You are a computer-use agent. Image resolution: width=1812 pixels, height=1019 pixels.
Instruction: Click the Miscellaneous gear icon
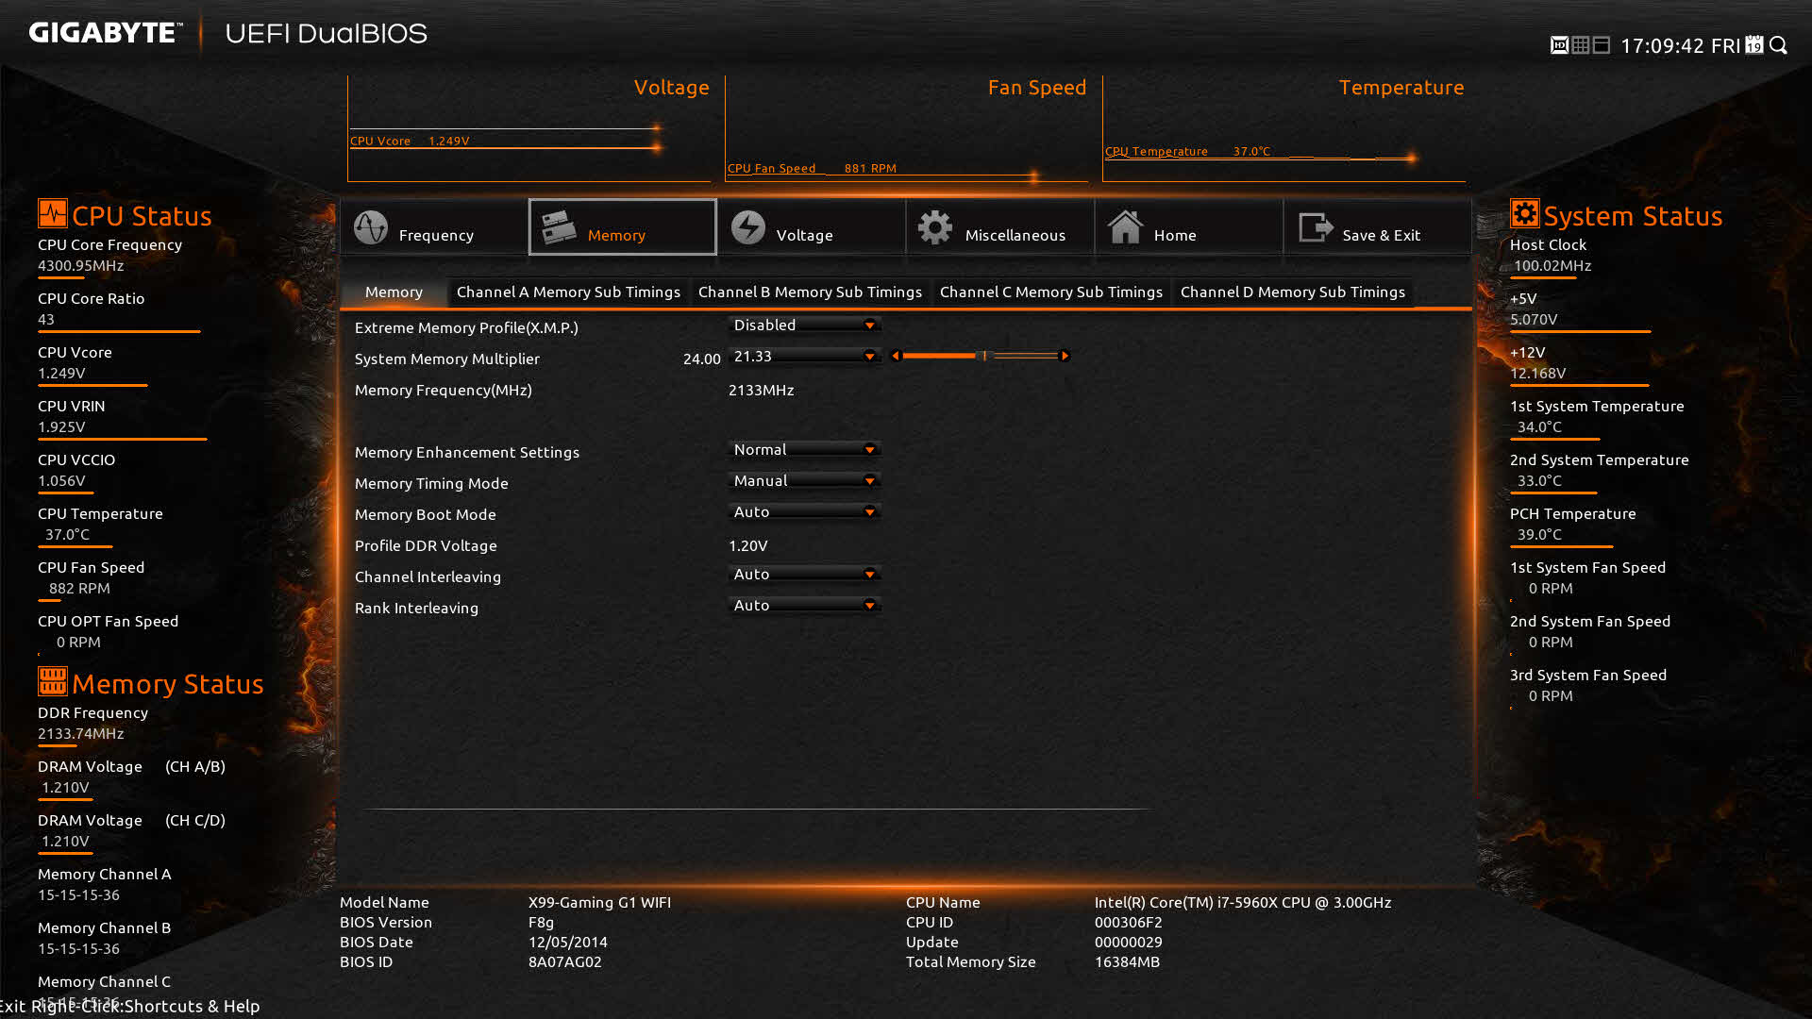tap(935, 227)
